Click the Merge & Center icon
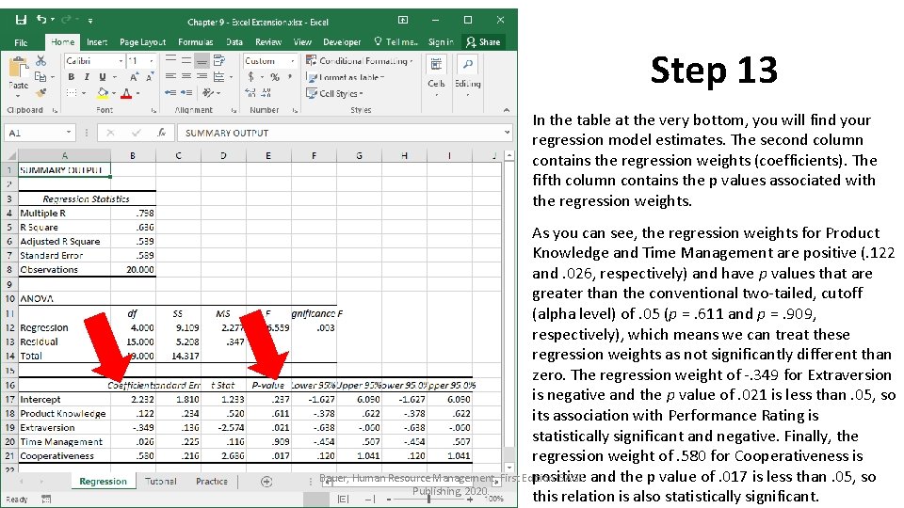The height and width of the screenshot is (508, 904). coord(219,76)
